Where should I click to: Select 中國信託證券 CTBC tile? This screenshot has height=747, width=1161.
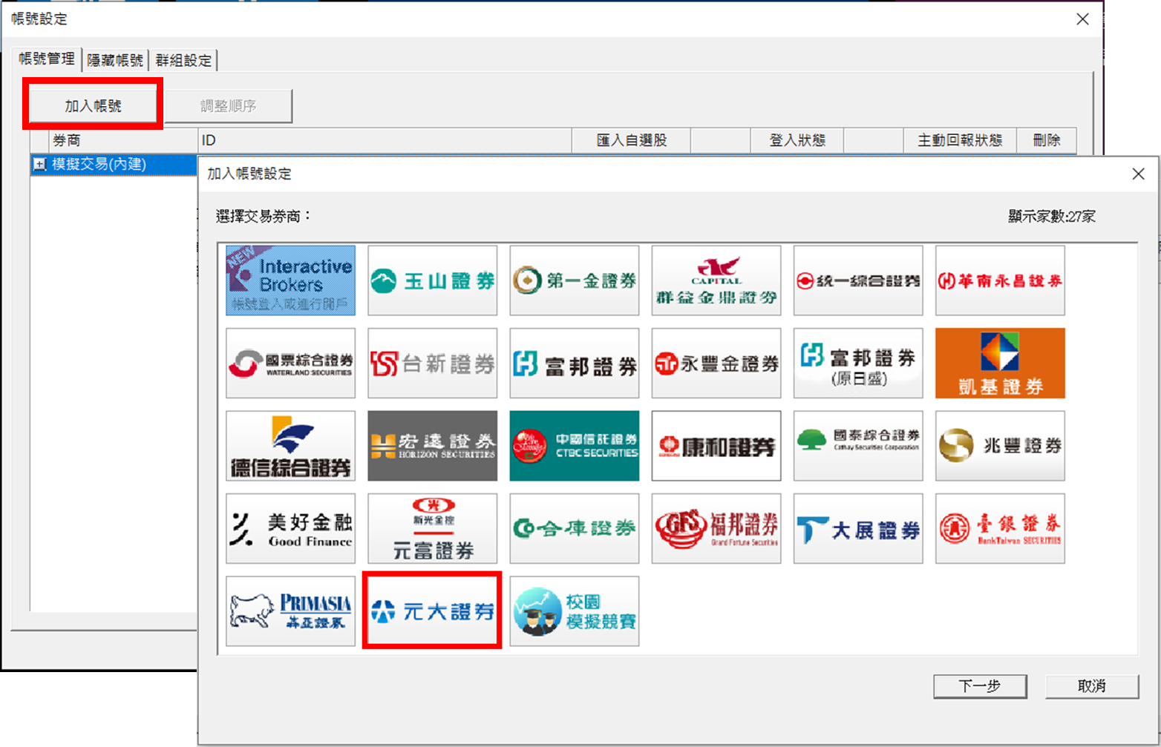tap(574, 446)
